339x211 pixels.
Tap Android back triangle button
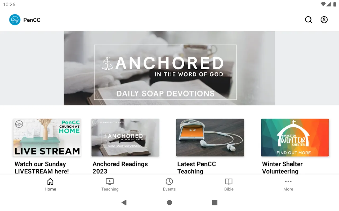(x=124, y=203)
